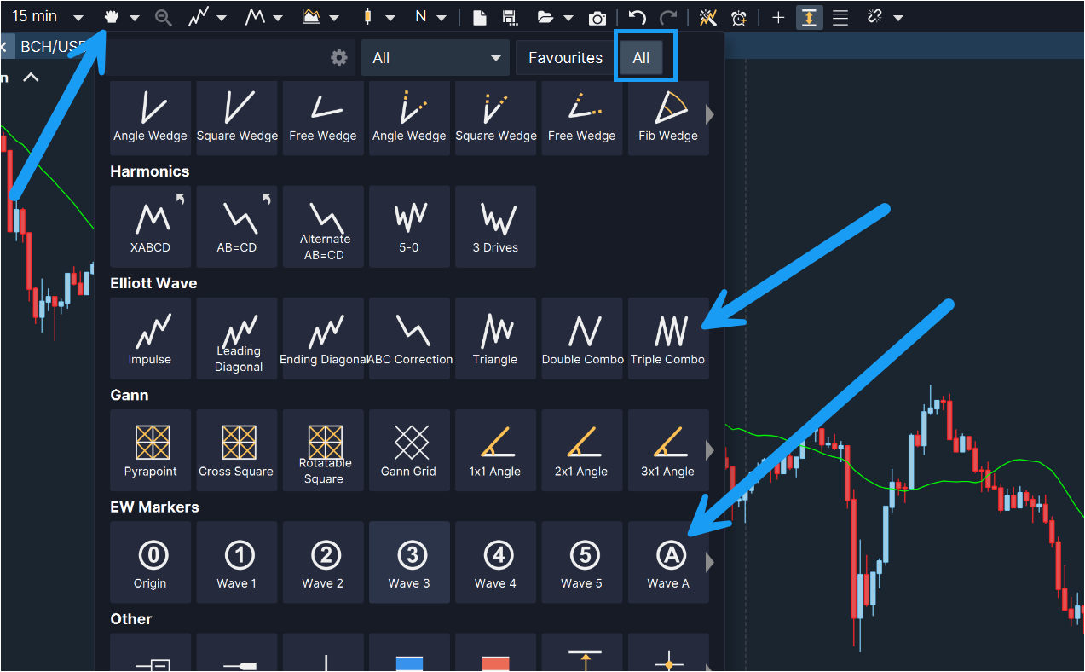Click the Pyrapoint Gann tool
Screen dimensions: 1085x672
point(151,450)
